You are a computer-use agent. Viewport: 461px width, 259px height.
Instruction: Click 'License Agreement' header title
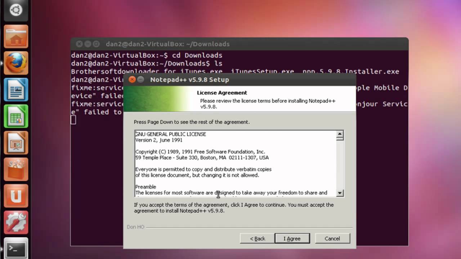pyautogui.click(x=222, y=93)
